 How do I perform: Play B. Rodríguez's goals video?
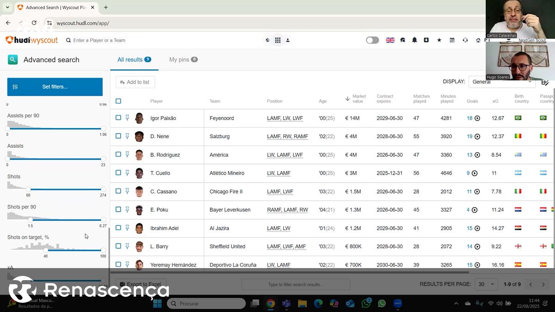pyautogui.click(x=477, y=155)
